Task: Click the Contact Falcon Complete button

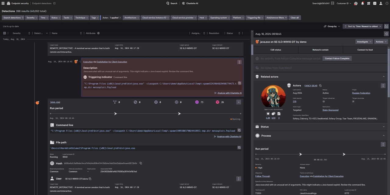Action: point(337,58)
